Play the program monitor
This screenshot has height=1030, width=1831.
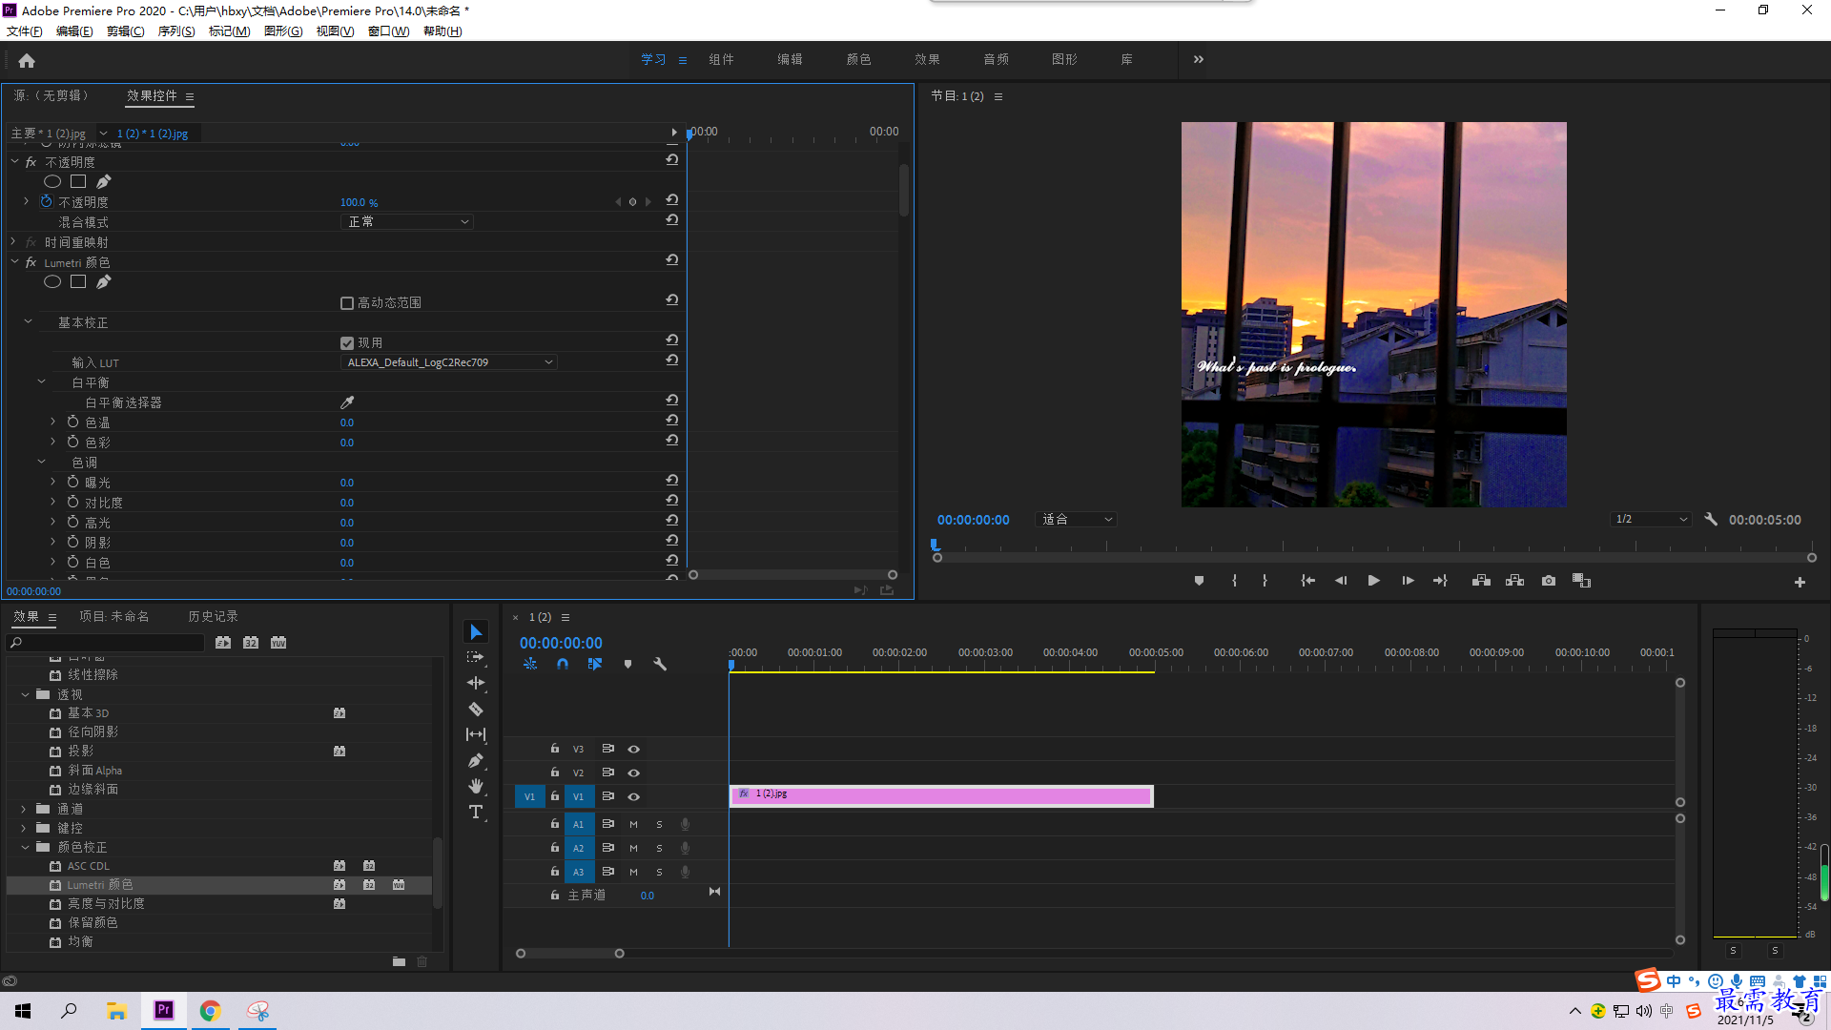click(1373, 581)
